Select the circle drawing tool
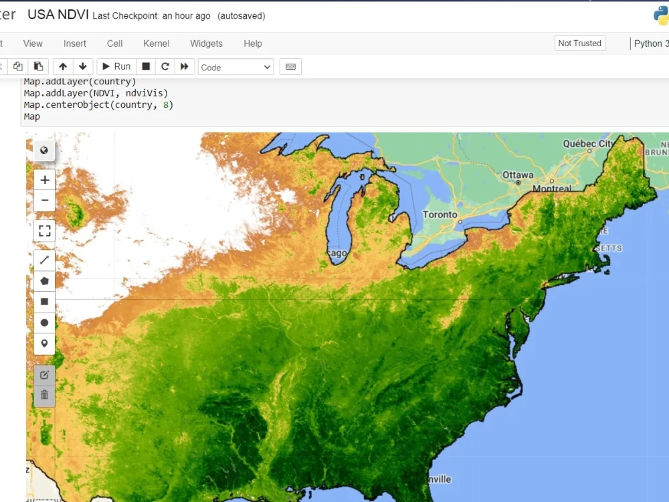 coord(44,322)
